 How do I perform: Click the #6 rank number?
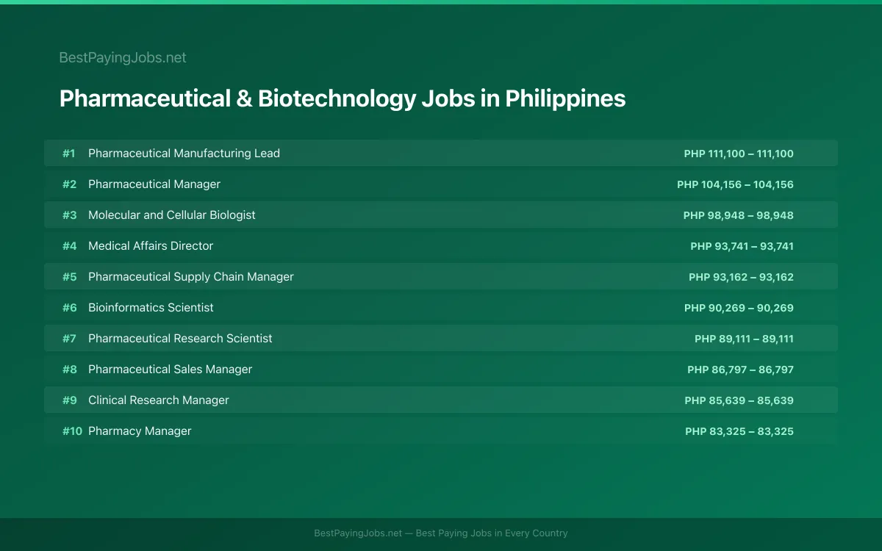point(69,308)
